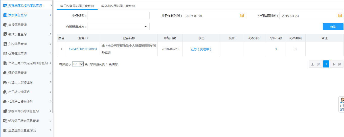Select the 电子税务局办理进度查询 tab

77,6
